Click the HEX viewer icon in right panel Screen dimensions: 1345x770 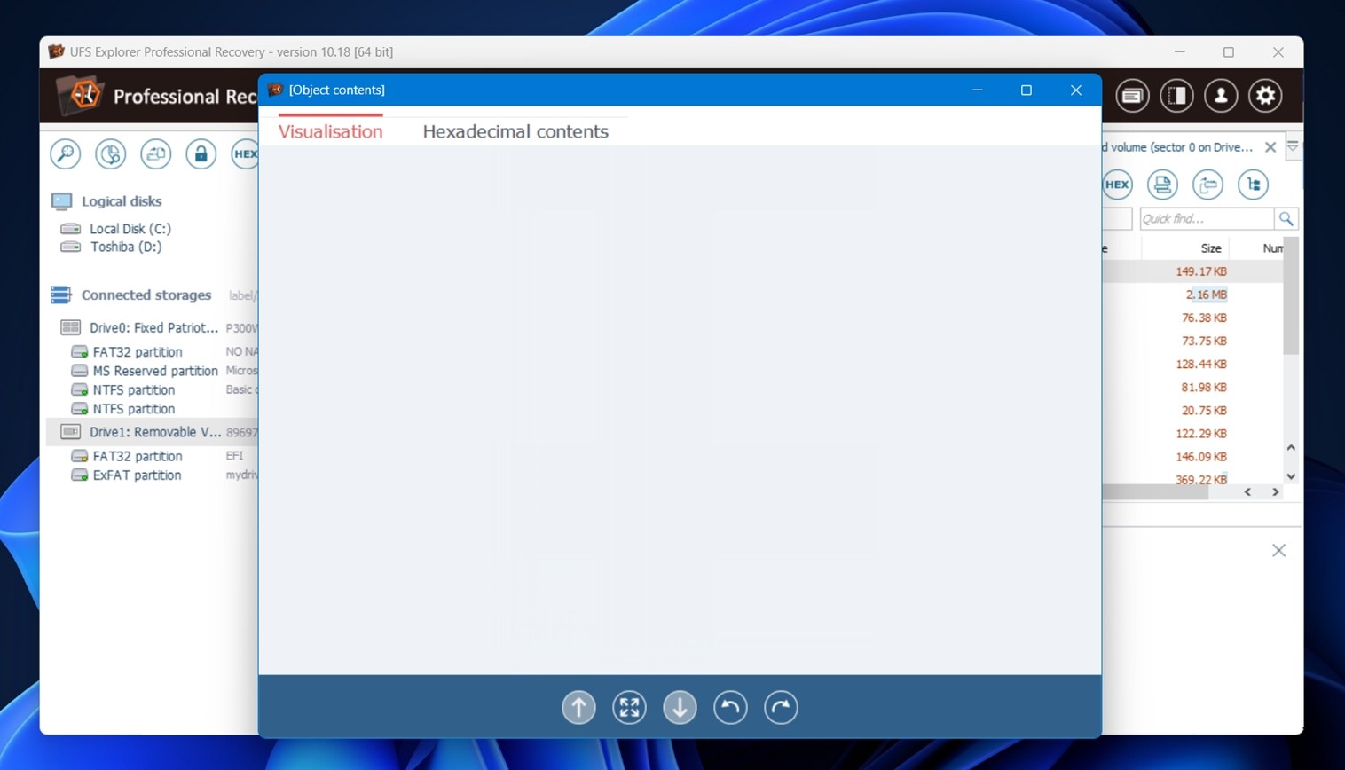[x=1117, y=185]
